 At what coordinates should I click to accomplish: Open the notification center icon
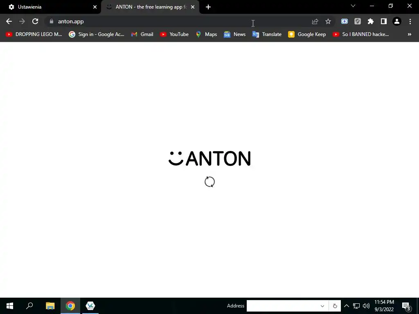(x=406, y=306)
